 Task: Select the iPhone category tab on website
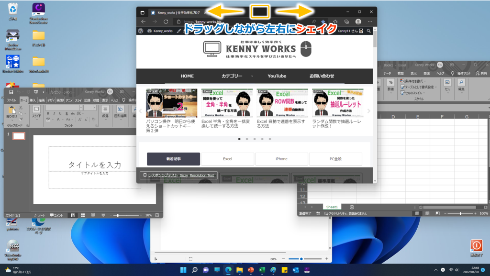(281, 159)
